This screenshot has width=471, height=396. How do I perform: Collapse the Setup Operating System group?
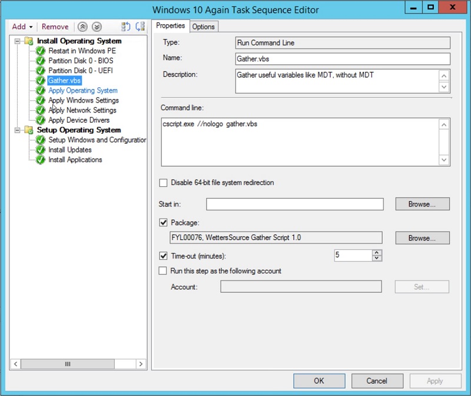(x=18, y=130)
